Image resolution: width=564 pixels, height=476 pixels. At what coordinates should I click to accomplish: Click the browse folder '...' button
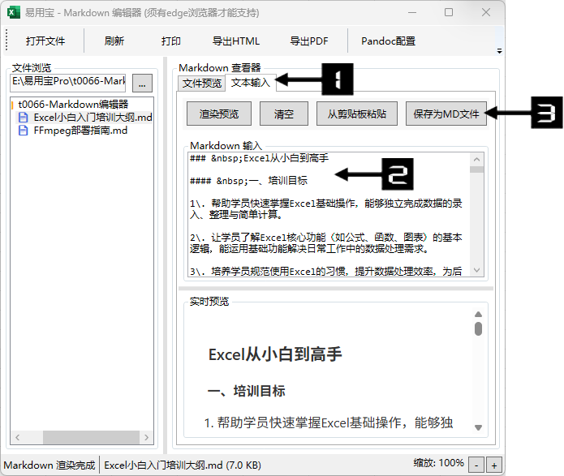pyautogui.click(x=143, y=83)
